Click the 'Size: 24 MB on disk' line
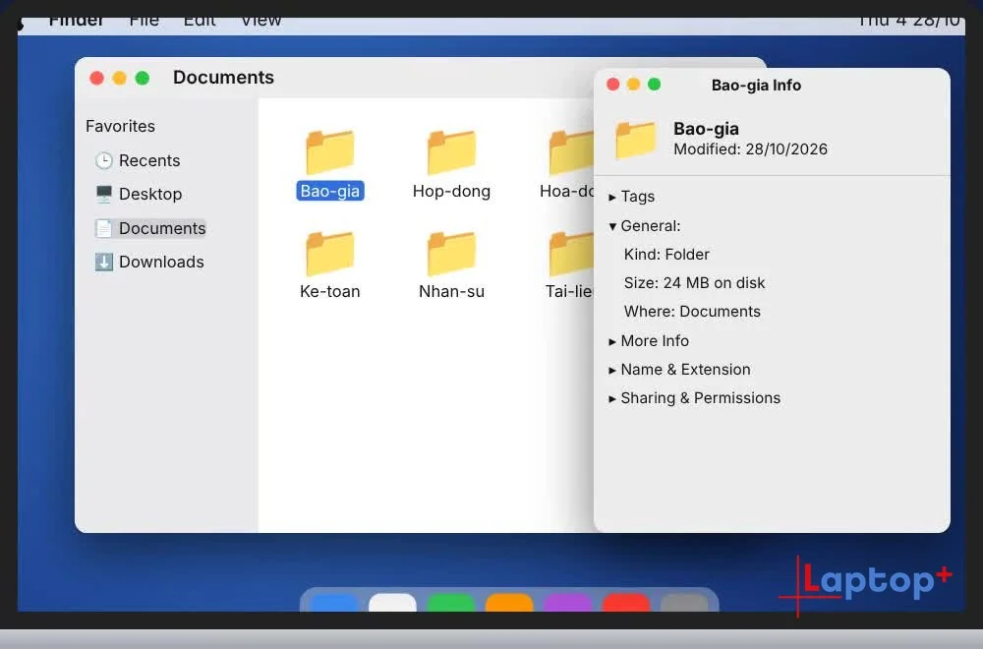The image size is (983, 649). (x=694, y=283)
